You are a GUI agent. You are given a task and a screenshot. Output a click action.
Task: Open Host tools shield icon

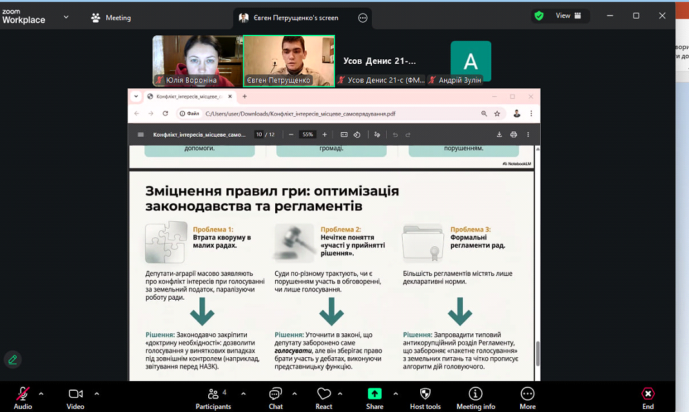(425, 398)
